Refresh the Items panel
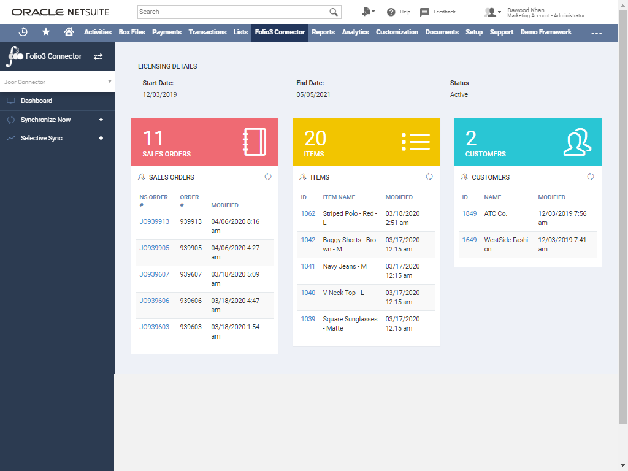 [x=429, y=177]
